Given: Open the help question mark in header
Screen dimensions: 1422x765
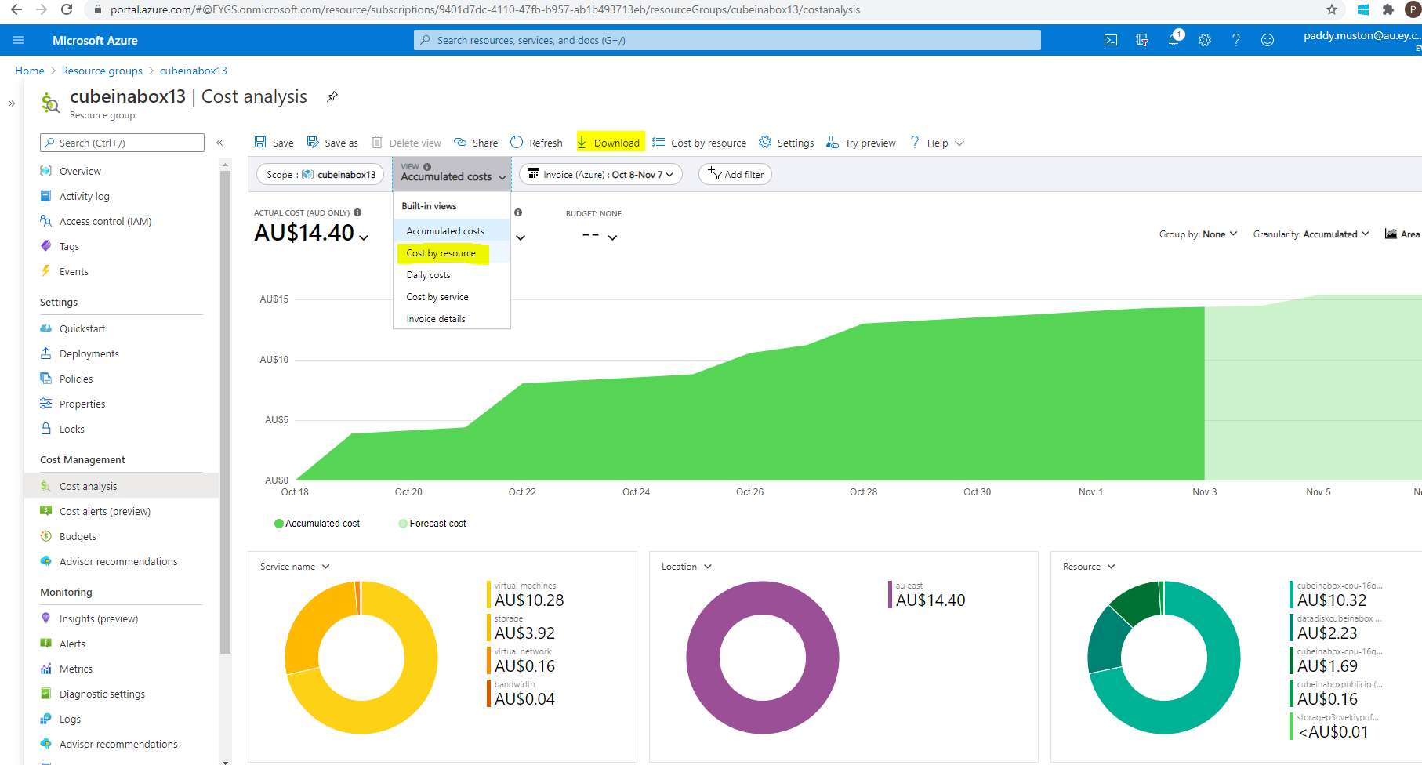Looking at the screenshot, I should (x=1236, y=40).
